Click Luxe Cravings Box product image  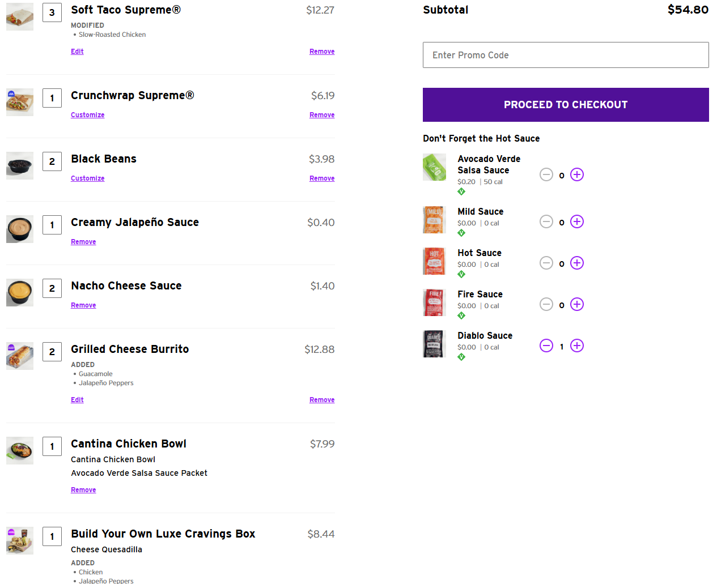[20, 540]
